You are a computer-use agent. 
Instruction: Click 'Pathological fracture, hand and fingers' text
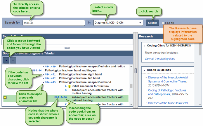coord(71,70)
